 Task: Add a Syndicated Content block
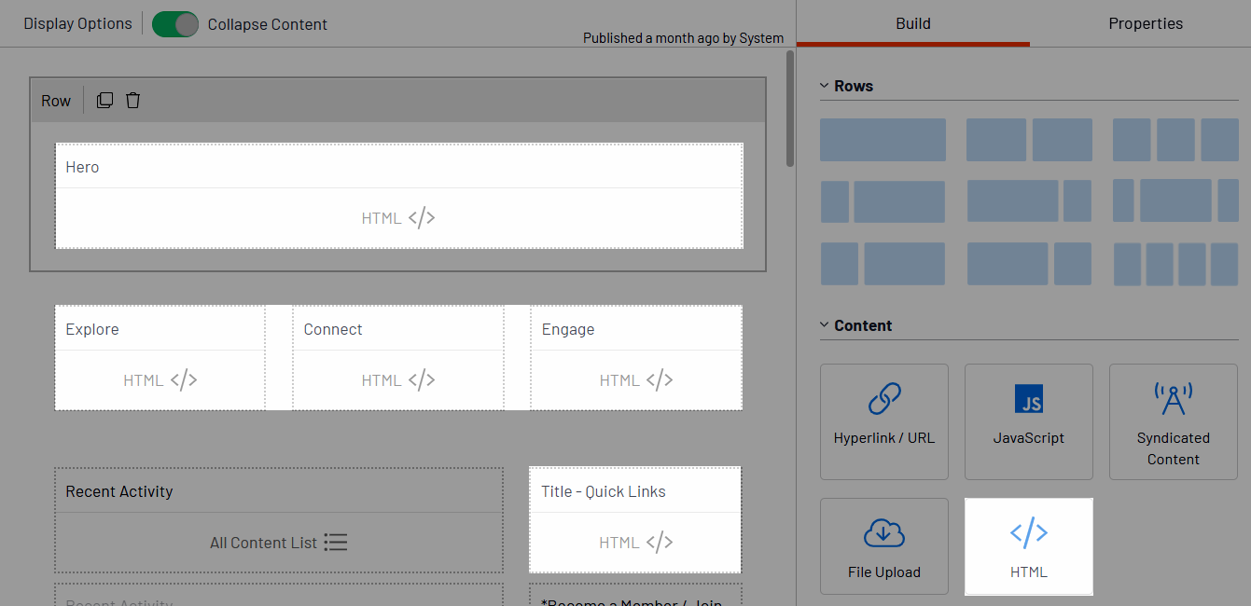click(x=1174, y=421)
